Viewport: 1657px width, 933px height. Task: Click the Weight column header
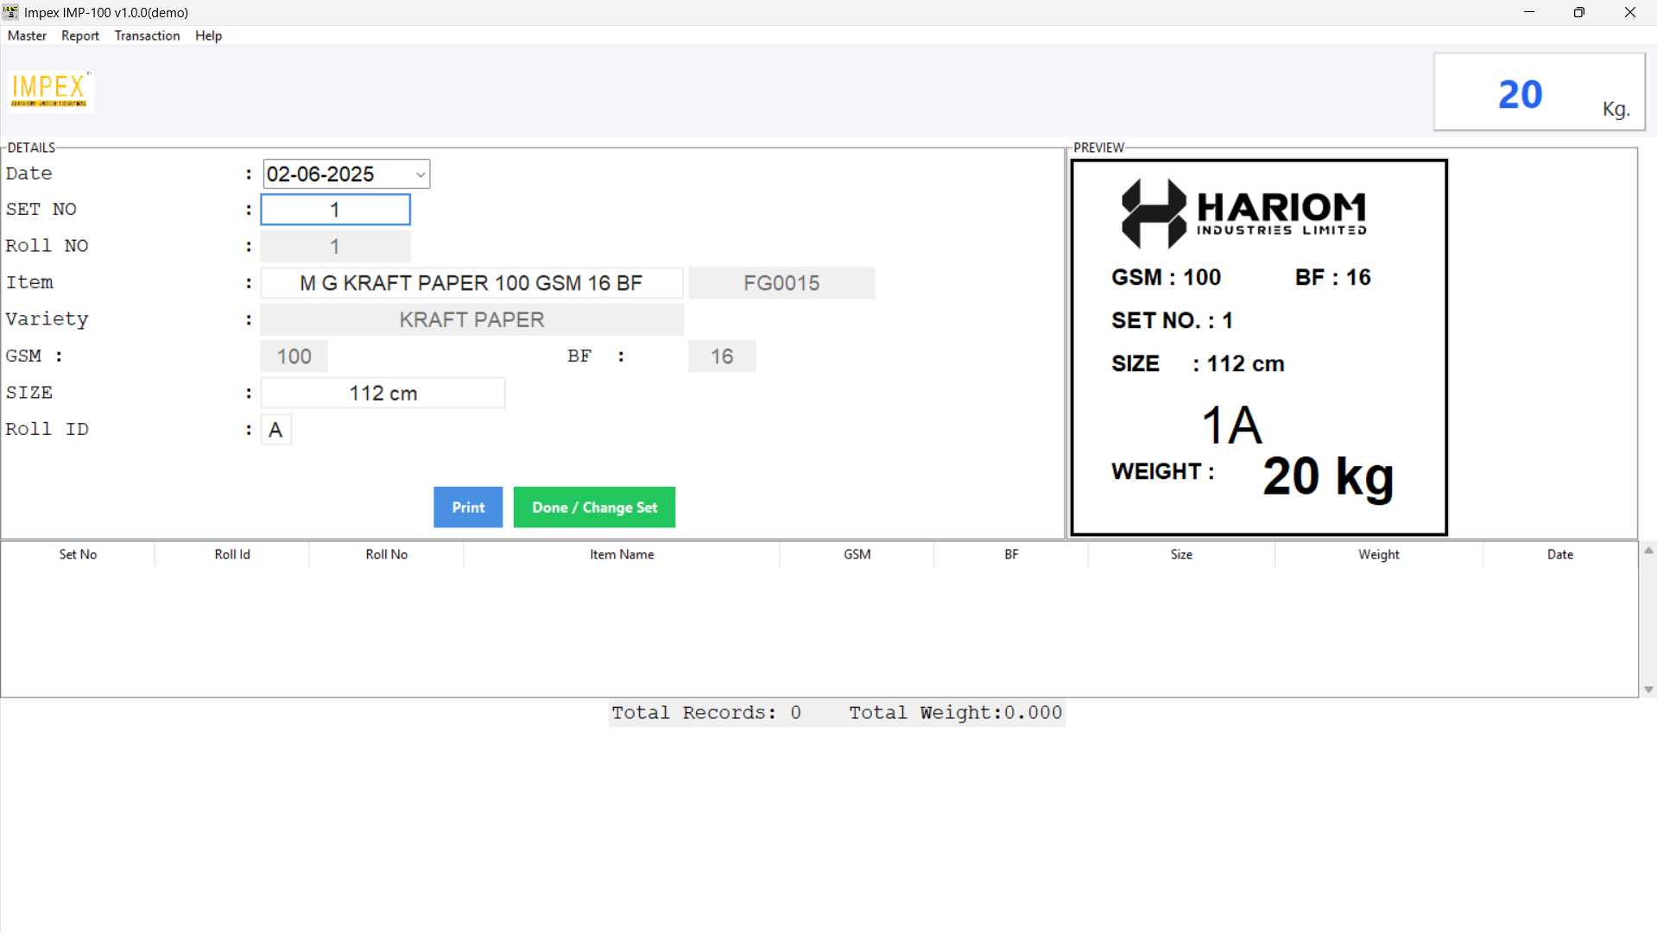click(x=1377, y=554)
